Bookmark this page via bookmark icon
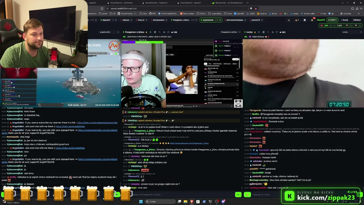This screenshot has width=364, height=205. [x=102, y=9]
